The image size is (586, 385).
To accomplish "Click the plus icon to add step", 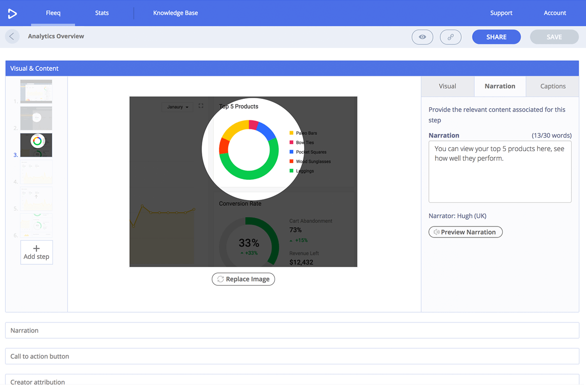I will point(36,248).
